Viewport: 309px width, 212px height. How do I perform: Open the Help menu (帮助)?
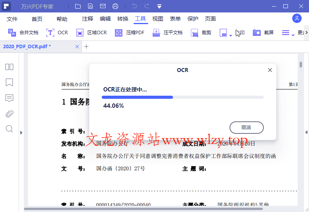(x=62, y=19)
